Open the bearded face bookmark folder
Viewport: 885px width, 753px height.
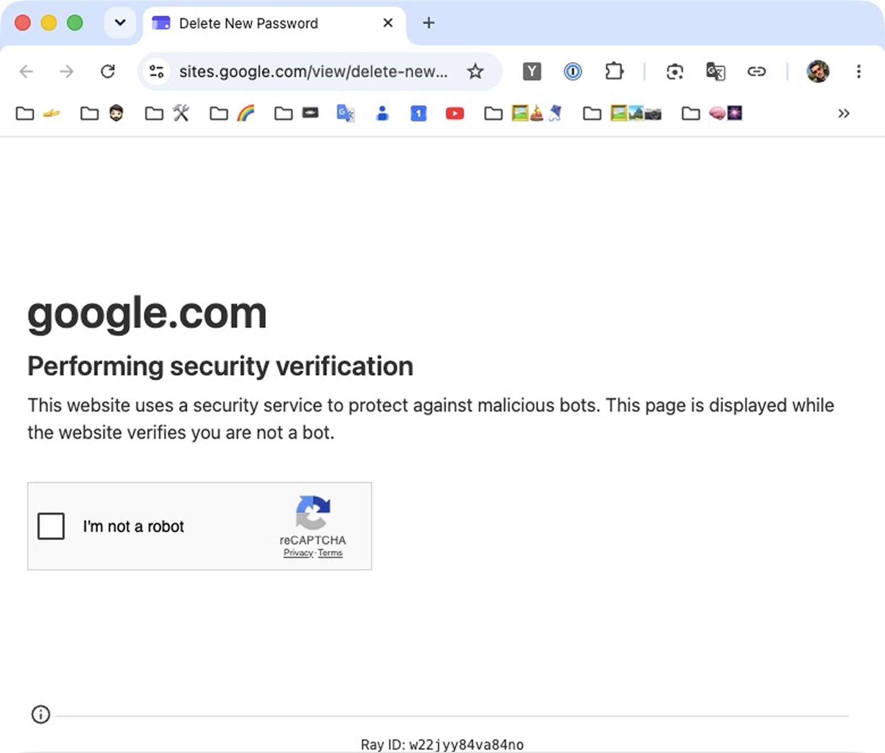102,113
